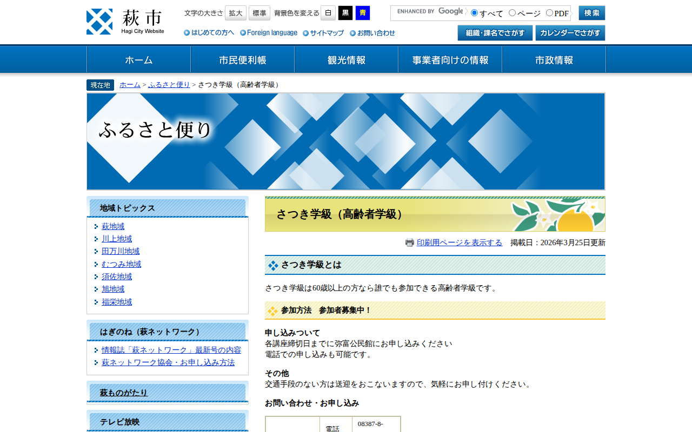Viewport: 692px width, 432px height.
Task: Click the テレビ放映 sidebar heading
Action: pyautogui.click(x=168, y=422)
